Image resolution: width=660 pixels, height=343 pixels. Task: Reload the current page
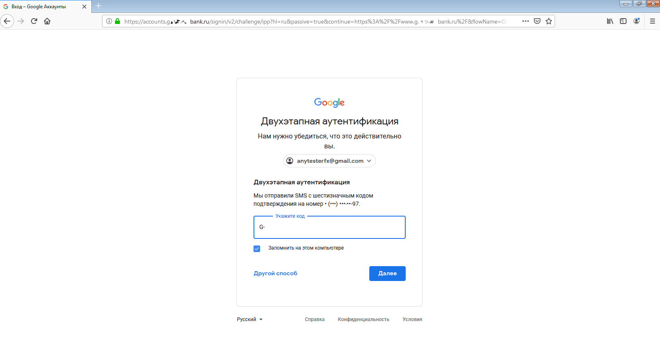(34, 21)
